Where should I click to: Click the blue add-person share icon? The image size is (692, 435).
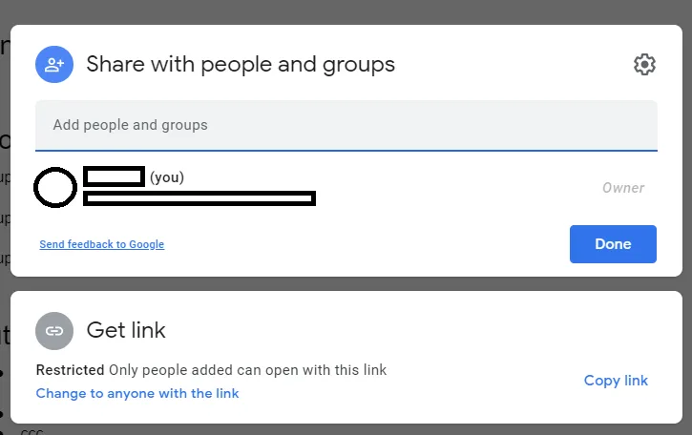54,65
